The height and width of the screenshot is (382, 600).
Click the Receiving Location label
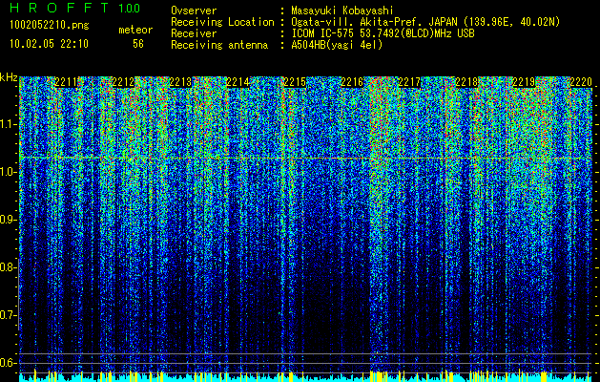[x=222, y=22]
